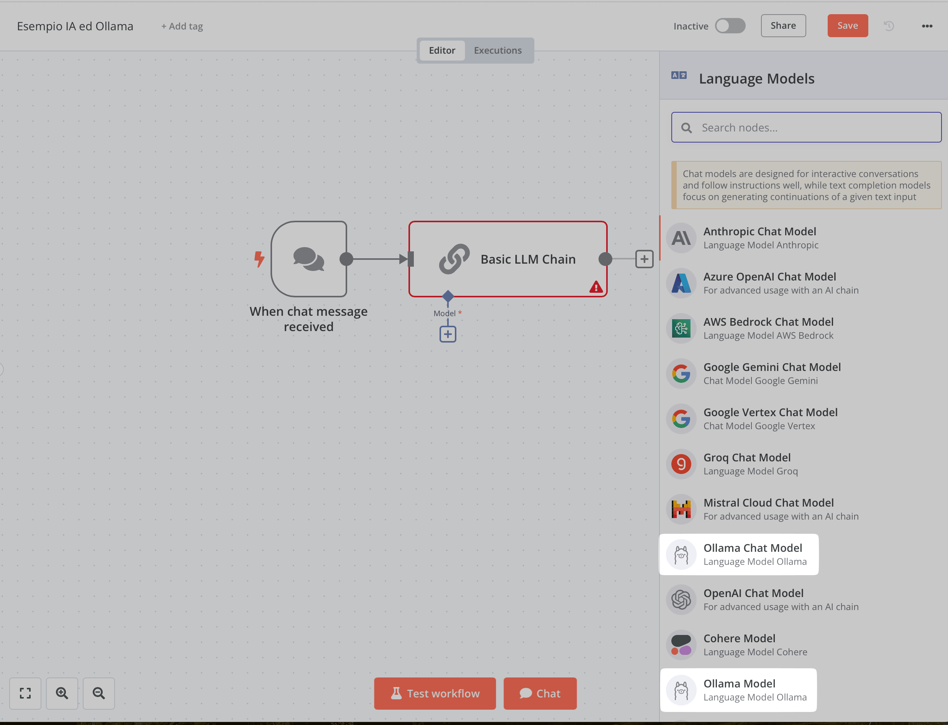Click the magnifier icon in the search box
The image size is (948, 725).
coord(687,128)
